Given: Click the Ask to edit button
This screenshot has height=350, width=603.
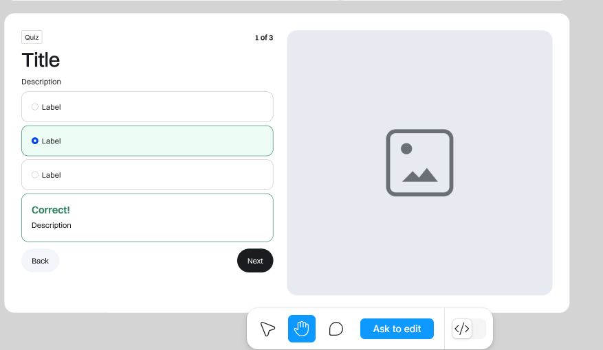Looking at the screenshot, I should click(397, 329).
